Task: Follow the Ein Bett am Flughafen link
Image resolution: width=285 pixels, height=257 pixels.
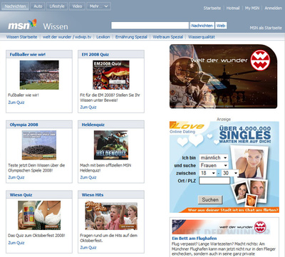Action: click(x=195, y=238)
